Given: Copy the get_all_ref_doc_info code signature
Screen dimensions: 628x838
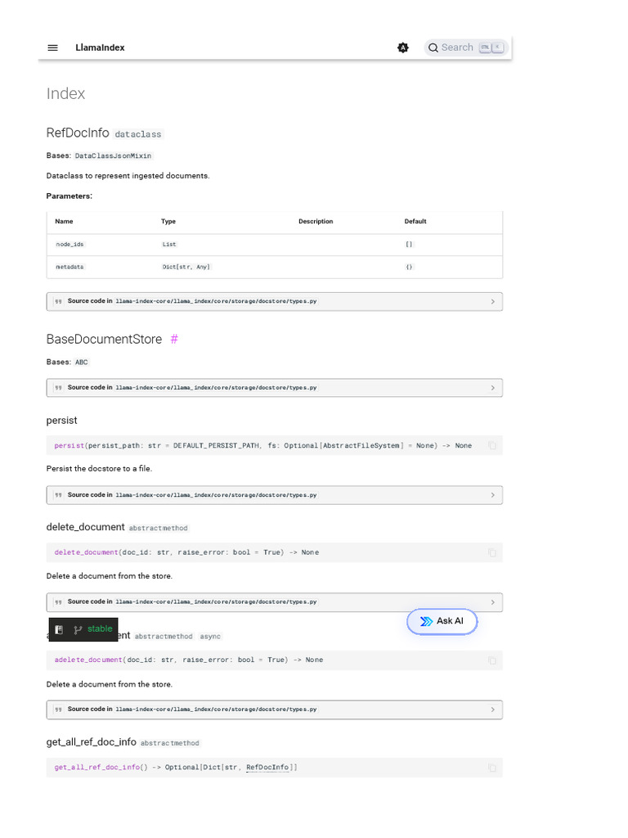Looking at the screenshot, I should (x=491, y=768).
